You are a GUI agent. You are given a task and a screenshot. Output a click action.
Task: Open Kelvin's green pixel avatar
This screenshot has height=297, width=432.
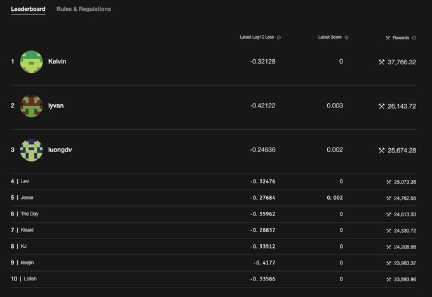pyautogui.click(x=31, y=62)
